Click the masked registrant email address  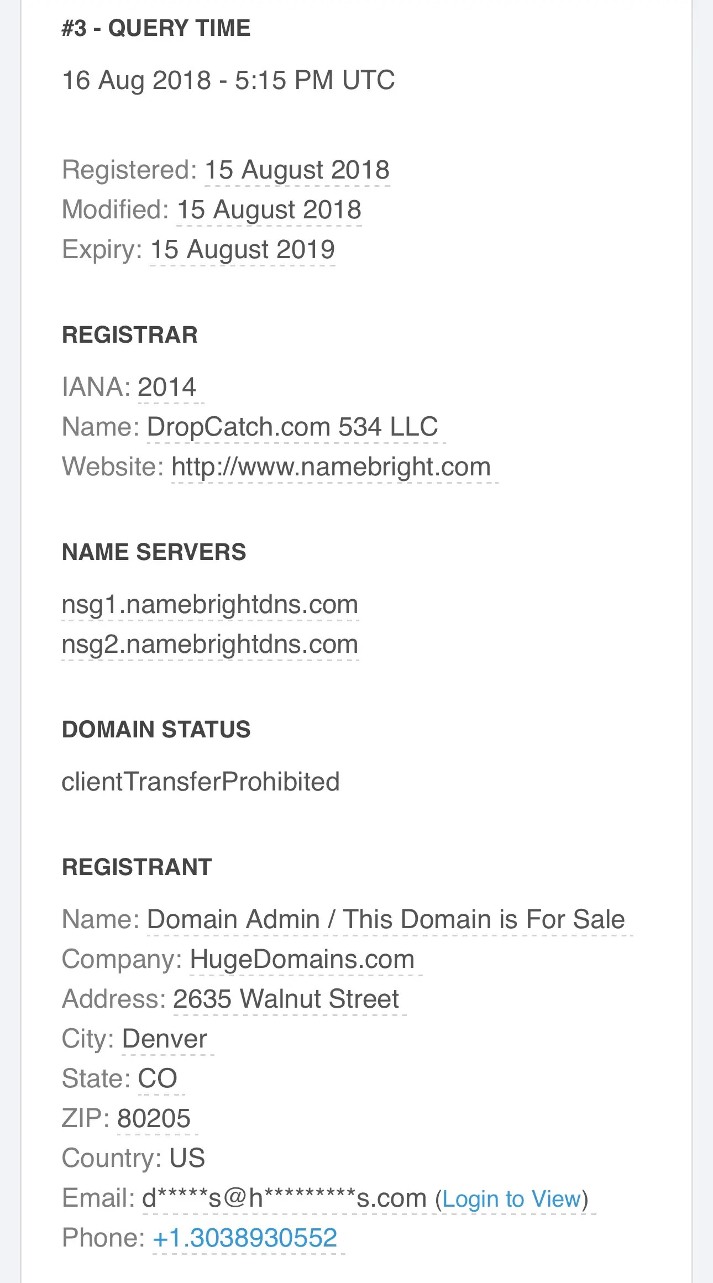click(284, 1198)
